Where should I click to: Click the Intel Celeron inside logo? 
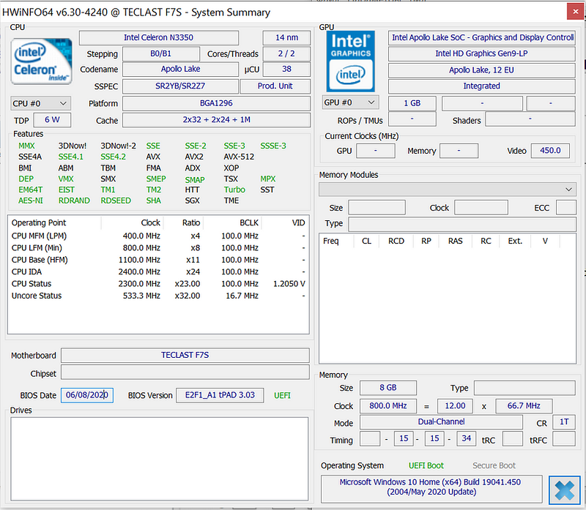pyautogui.click(x=42, y=61)
